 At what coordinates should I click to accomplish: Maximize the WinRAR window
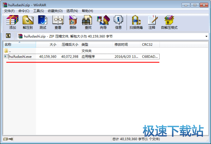pyautogui.click(x=195, y=5)
